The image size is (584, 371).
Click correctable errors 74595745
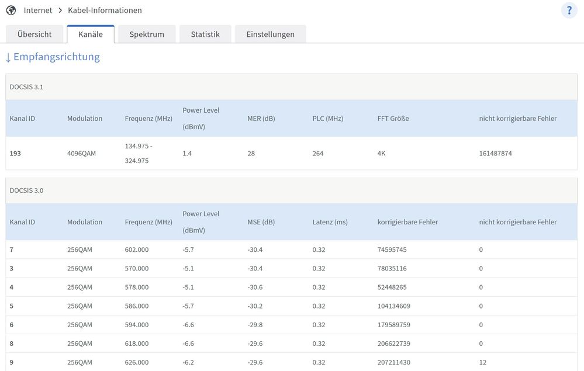click(x=392, y=249)
